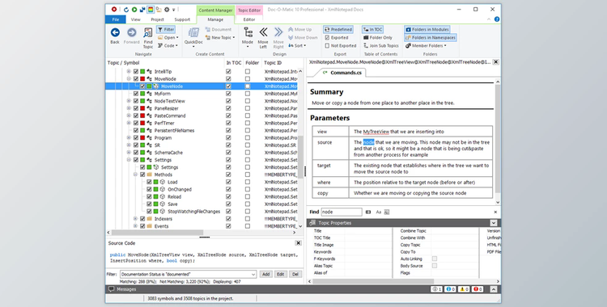Screen dimensions: 607x307
Task: Toggle the In TOC checkbox for the IntelliTip row
Action: [x=228, y=72]
